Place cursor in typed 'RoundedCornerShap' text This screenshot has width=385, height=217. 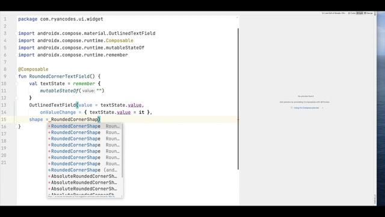[x=75, y=119]
